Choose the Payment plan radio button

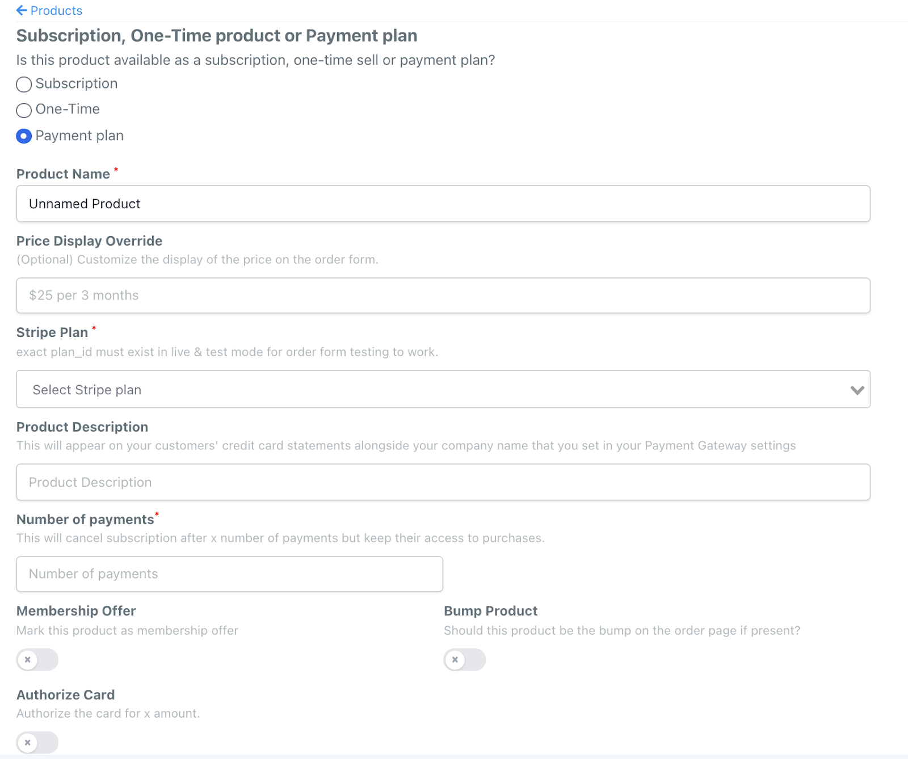pos(24,136)
